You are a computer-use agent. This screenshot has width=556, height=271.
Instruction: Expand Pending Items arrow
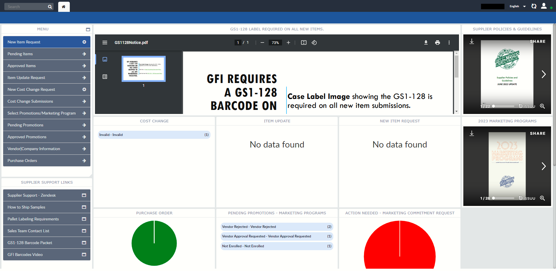pos(84,54)
